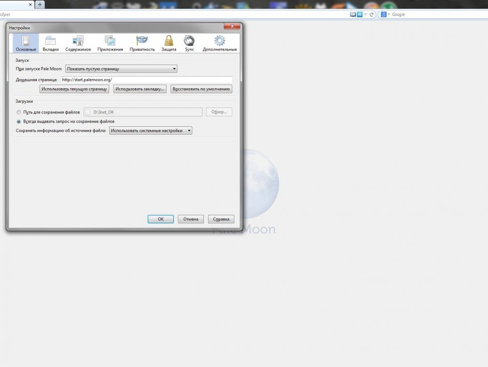Image resolution: width=488 pixels, height=367 pixels.
Task: Click the D:\Inet_OK download path field
Action: pyautogui.click(x=143, y=112)
